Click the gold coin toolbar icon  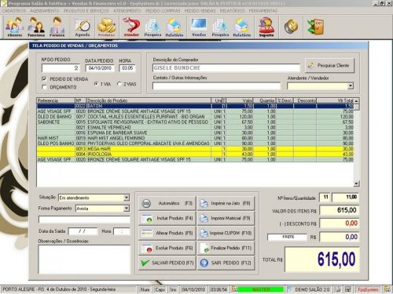pos(291,26)
